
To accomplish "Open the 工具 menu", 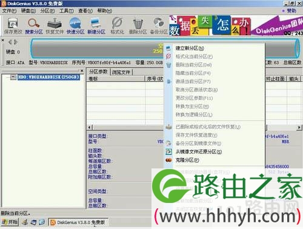I will click(67, 11).
